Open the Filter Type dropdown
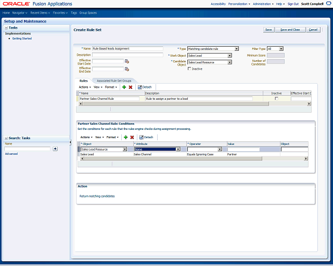Viewport: 333px width, 266px height. click(281, 49)
